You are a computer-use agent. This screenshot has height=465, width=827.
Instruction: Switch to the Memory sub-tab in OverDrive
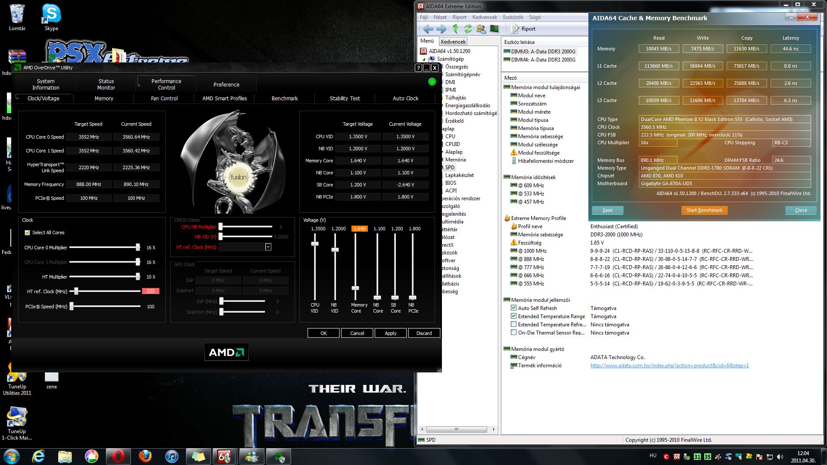pyautogui.click(x=104, y=99)
